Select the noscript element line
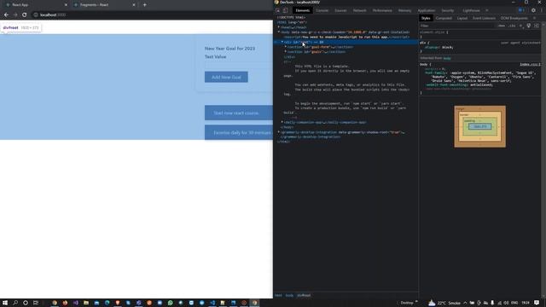Image resolution: width=546 pixels, height=307 pixels. (x=346, y=37)
